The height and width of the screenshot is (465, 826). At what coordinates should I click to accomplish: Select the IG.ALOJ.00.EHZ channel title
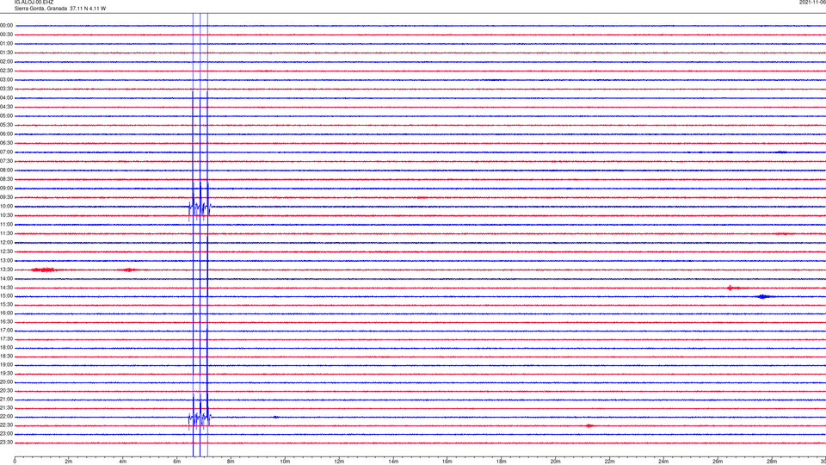(x=34, y=3)
